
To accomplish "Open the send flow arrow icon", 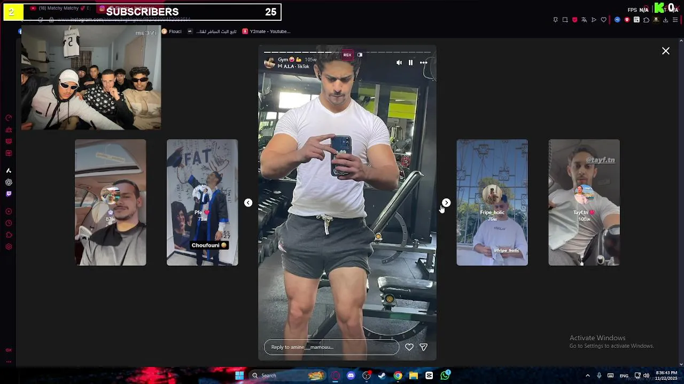I will (x=594, y=20).
